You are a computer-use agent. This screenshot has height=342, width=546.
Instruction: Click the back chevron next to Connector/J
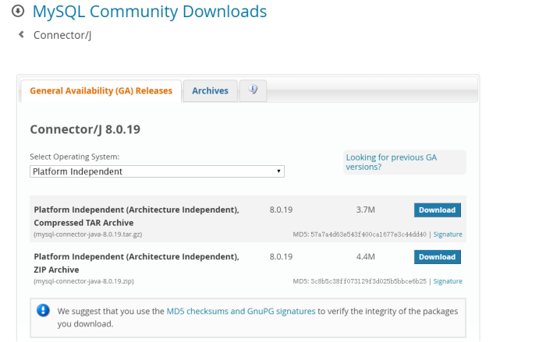pyautogui.click(x=21, y=34)
